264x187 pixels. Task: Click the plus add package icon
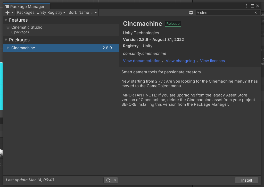pyautogui.click(x=7, y=13)
